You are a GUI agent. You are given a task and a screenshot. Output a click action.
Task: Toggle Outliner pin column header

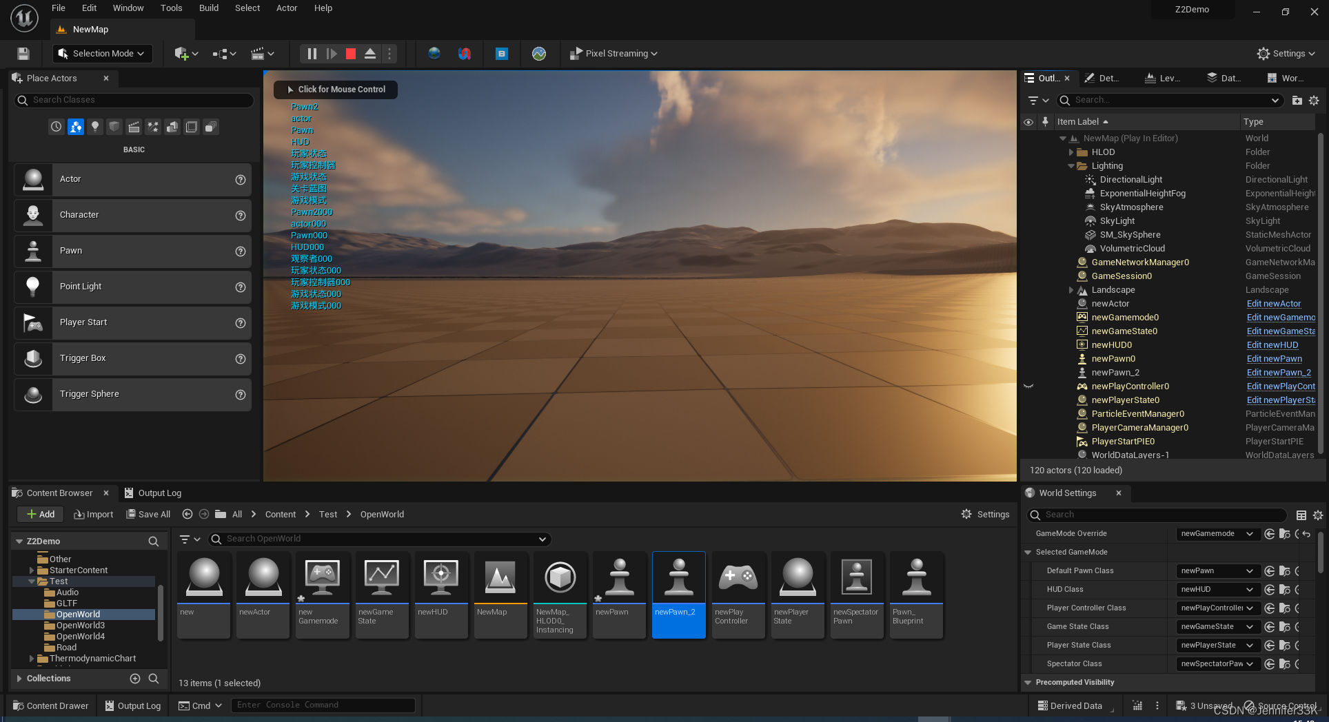pyautogui.click(x=1045, y=122)
